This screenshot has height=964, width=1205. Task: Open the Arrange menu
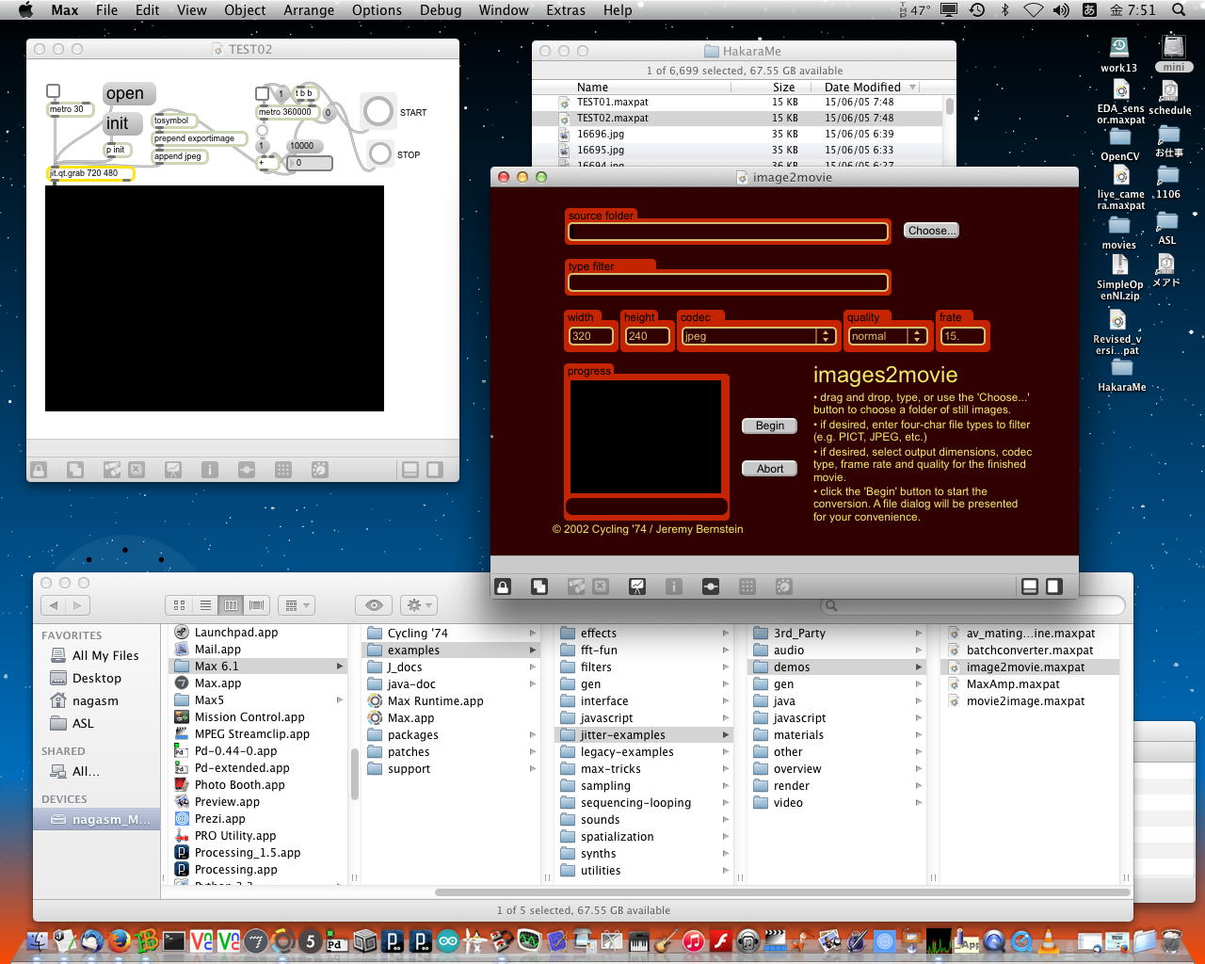click(x=309, y=10)
